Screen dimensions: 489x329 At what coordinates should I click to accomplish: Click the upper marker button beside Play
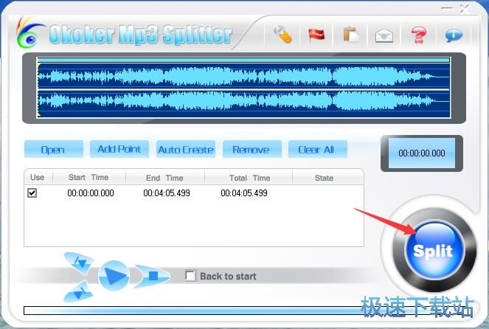tap(80, 262)
